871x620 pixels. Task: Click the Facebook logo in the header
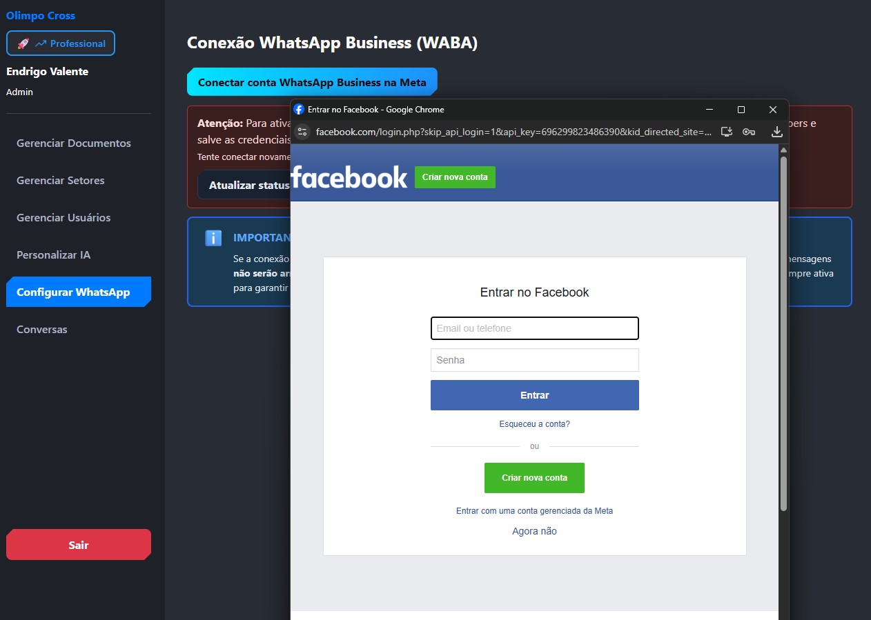pyautogui.click(x=349, y=177)
